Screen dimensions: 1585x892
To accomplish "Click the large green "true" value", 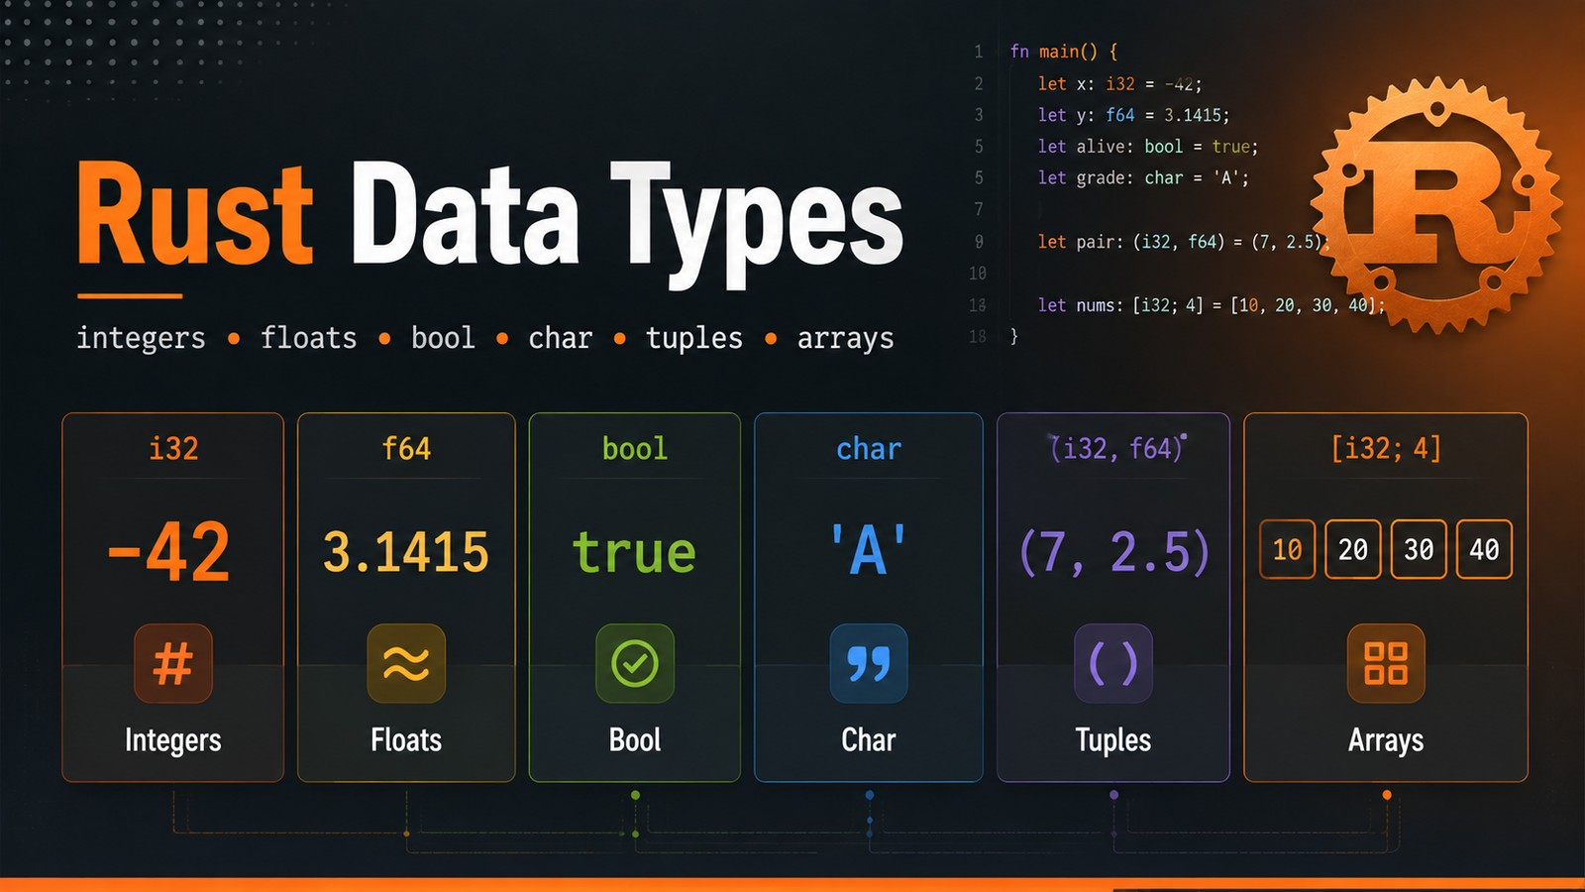I will click(x=634, y=552).
